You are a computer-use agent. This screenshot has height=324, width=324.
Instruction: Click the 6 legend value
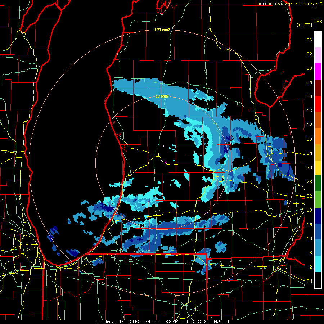pyautogui.click(x=311, y=253)
